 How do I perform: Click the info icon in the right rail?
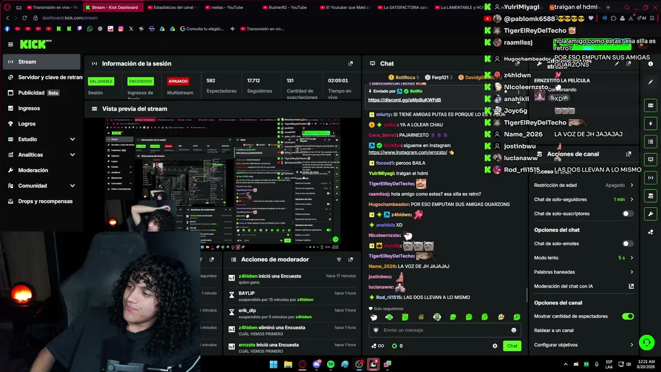point(651,64)
